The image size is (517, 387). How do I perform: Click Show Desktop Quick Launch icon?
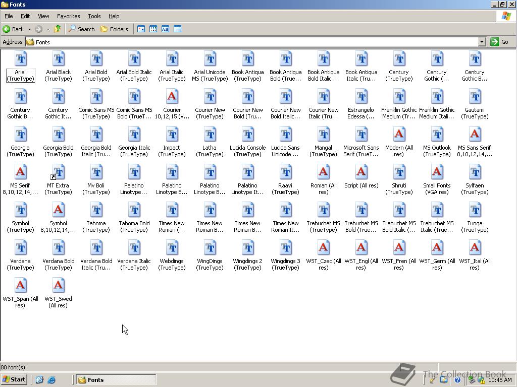pos(39,380)
